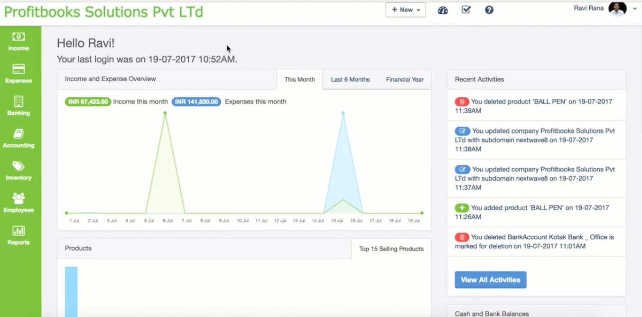Image resolution: width=642 pixels, height=317 pixels.
Task: Click edit icon of 11:37AM company update activity
Action: [x=462, y=169]
